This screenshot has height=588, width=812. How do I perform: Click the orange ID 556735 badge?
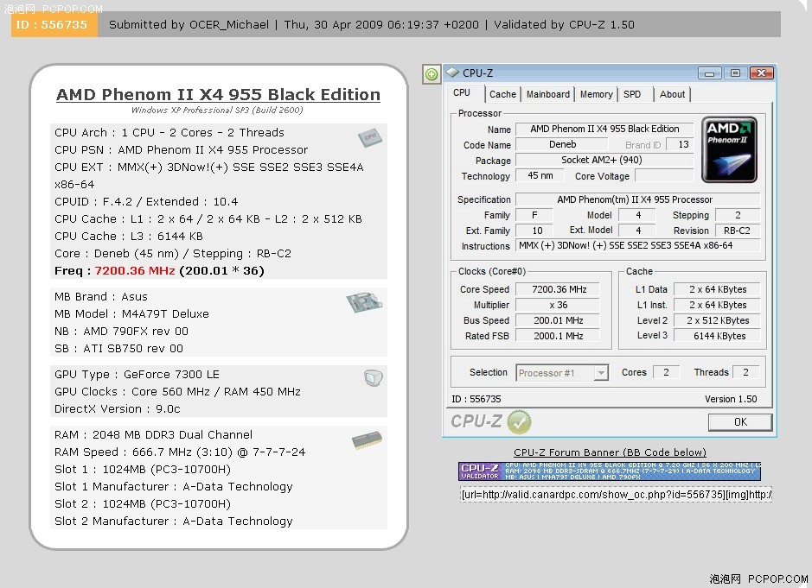tap(53, 24)
